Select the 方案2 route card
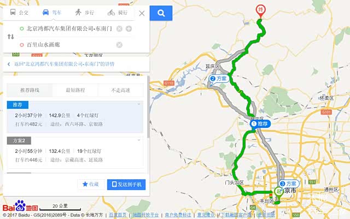The height and width of the screenshot is (219, 350). tap(75, 153)
